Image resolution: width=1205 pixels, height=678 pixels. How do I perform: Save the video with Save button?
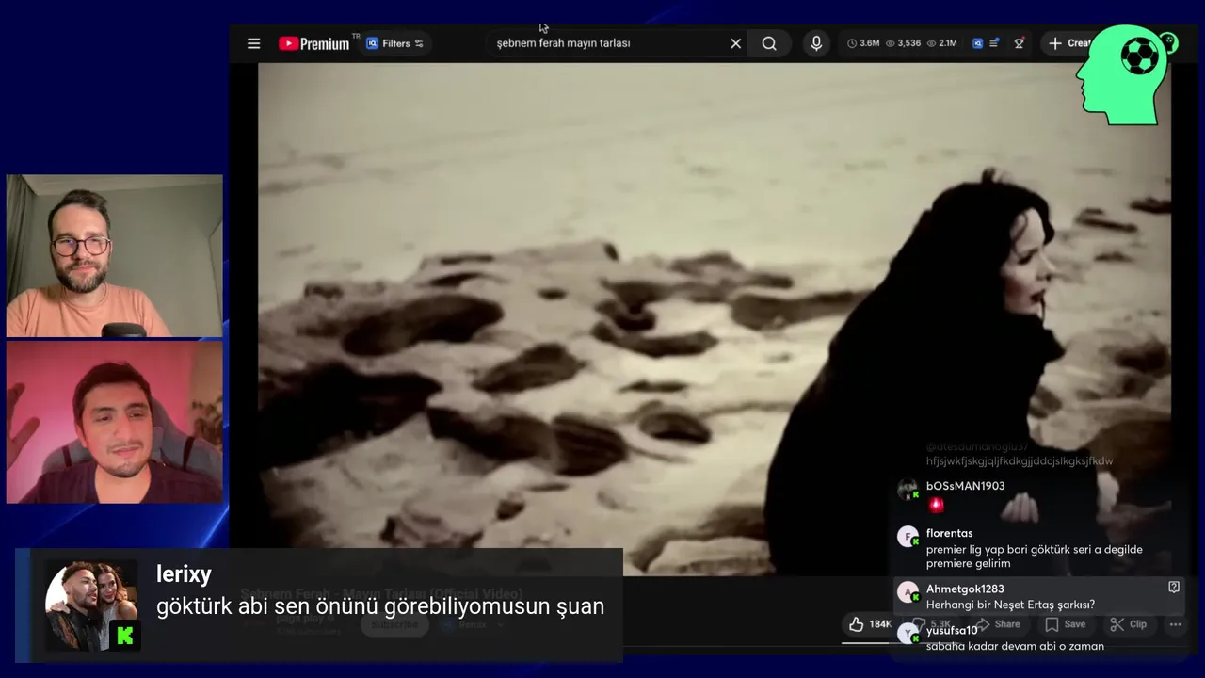(x=1066, y=624)
